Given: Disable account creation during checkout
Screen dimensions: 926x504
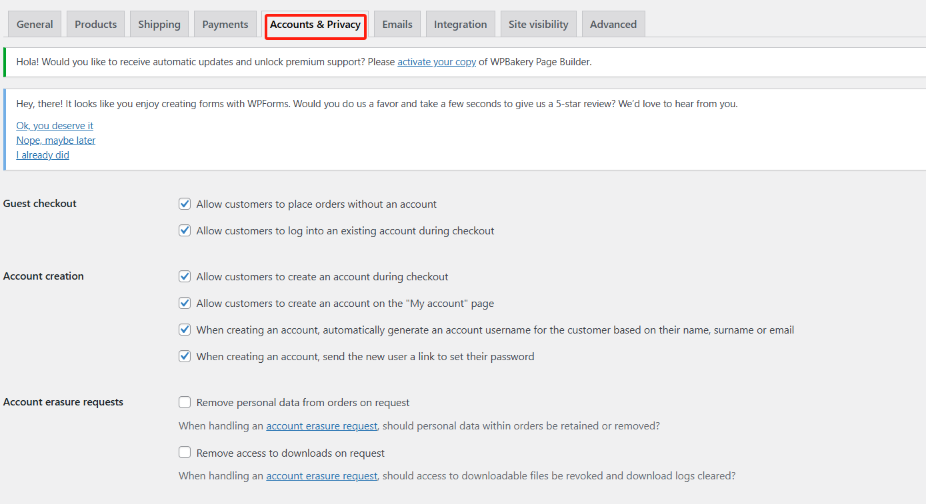Looking at the screenshot, I should point(185,276).
